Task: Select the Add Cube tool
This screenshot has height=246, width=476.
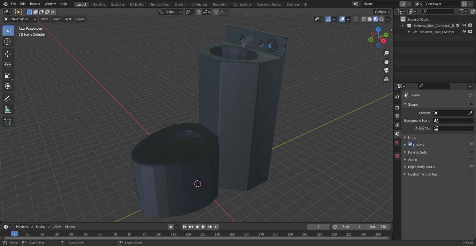Action: pos(8,122)
